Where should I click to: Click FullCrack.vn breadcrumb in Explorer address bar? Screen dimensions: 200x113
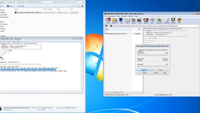coord(22,2)
